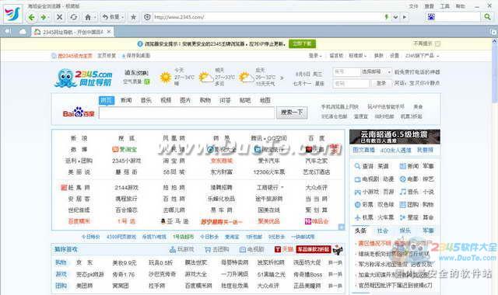Expand the address bar history dropdown arrow

(x=395, y=17)
